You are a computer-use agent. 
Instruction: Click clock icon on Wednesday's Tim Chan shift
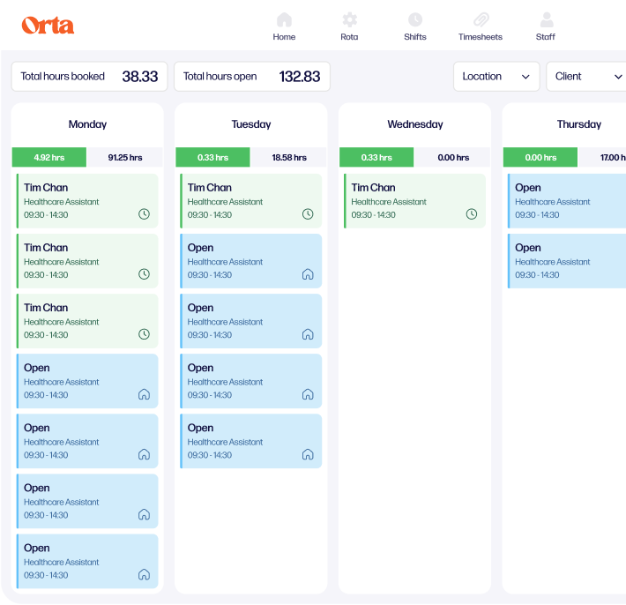(x=472, y=214)
